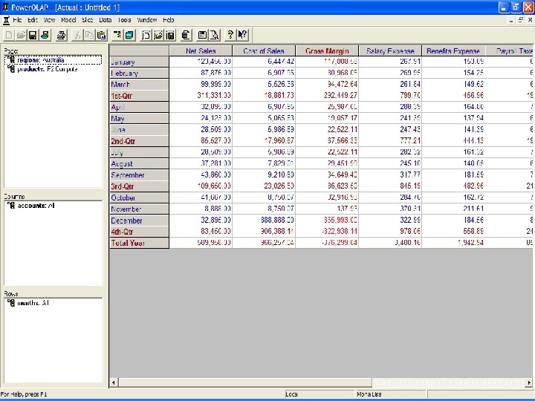Select November Net Sales cell 8,888.00
Image resolution: width=535 pixels, height=401 pixels.
coord(201,209)
